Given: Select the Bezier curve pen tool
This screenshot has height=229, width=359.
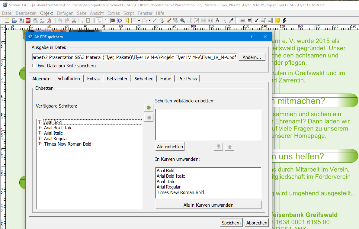Looking at the screenshot, I should [x=162, y=21].
